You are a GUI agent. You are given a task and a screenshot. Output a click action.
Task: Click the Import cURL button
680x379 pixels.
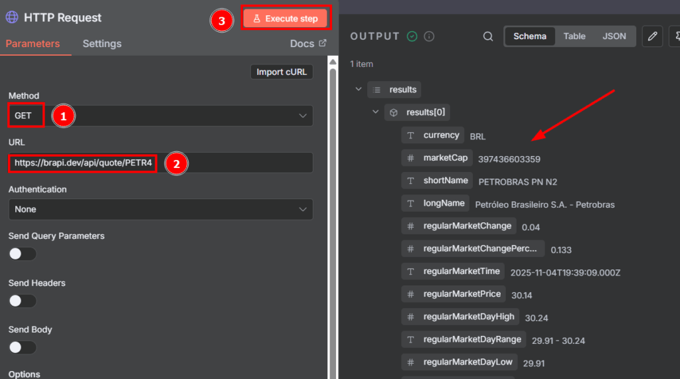[282, 72]
